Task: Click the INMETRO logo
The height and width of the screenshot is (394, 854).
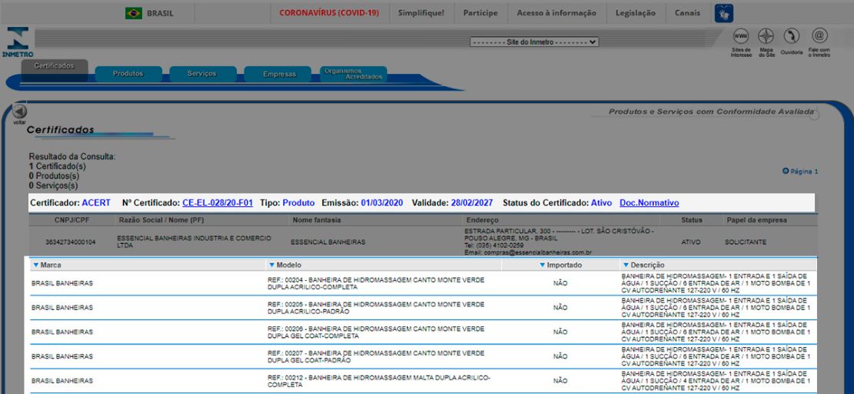Action: pos(18,42)
